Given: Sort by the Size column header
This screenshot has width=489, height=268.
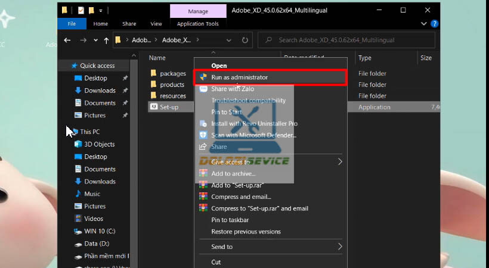Looking at the screenshot, I should pyautogui.click(x=426, y=58).
